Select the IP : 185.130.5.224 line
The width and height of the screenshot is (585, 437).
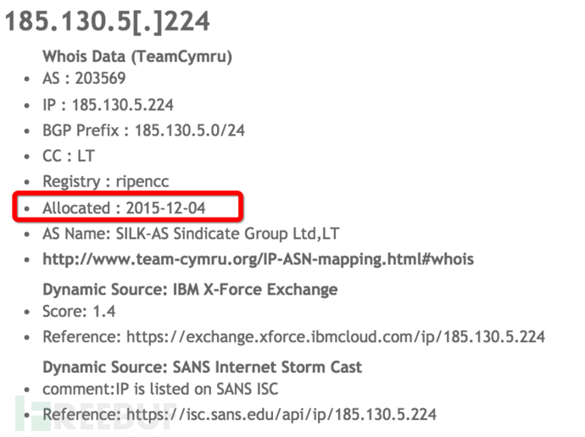[108, 105]
